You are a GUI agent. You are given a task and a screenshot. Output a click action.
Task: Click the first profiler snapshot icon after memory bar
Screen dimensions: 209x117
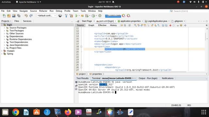click(123, 16)
